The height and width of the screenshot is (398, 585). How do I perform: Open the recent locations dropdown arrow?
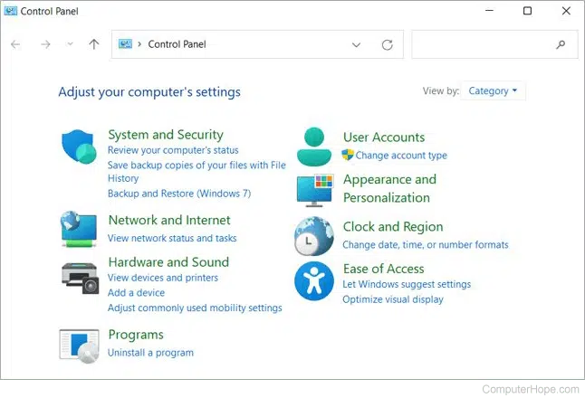70,44
